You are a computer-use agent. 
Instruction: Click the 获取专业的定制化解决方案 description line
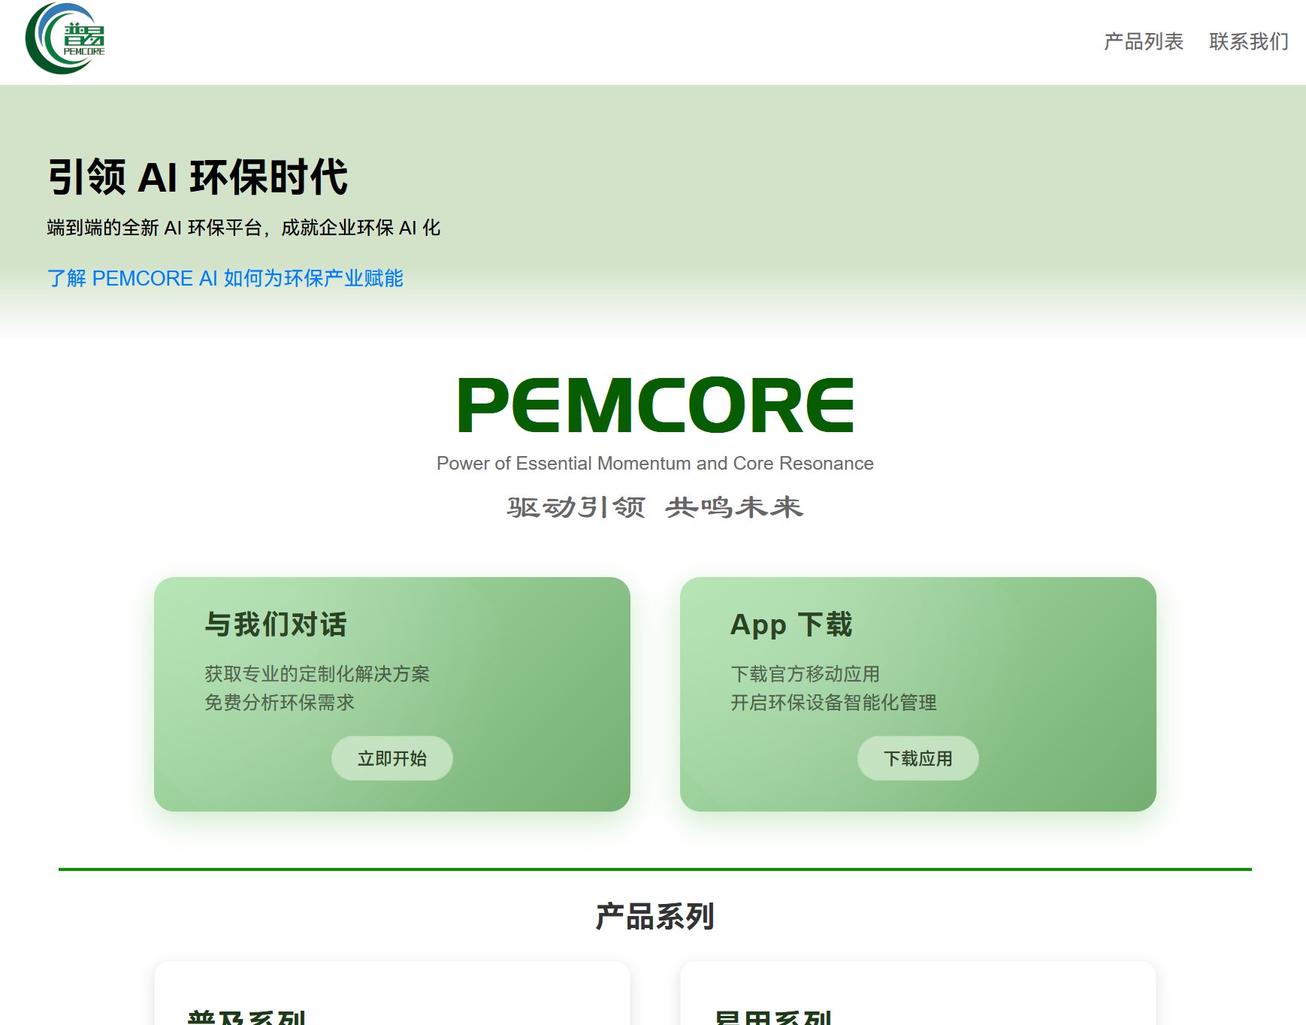tap(317, 674)
